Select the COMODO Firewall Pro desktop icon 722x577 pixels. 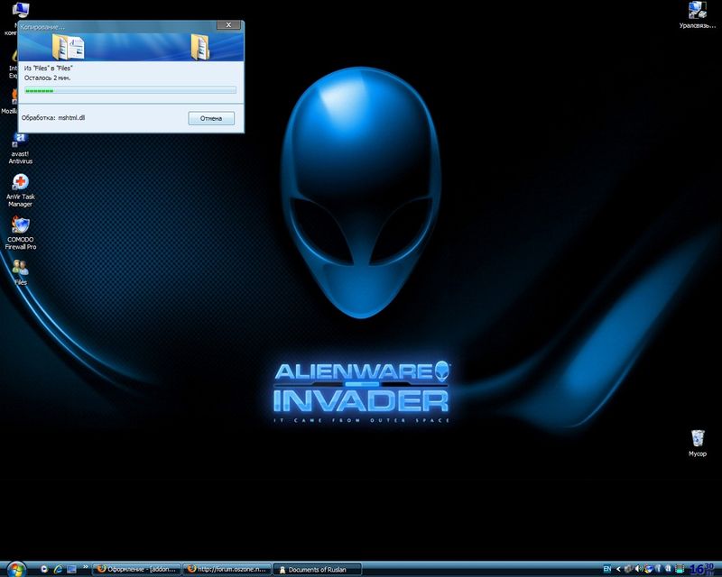[x=20, y=234]
